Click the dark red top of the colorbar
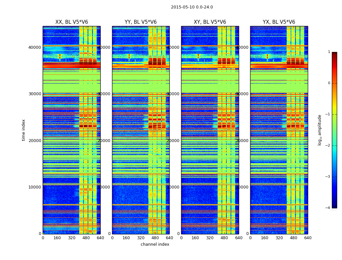The height and width of the screenshot is (260, 342). click(x=335, y=54)
